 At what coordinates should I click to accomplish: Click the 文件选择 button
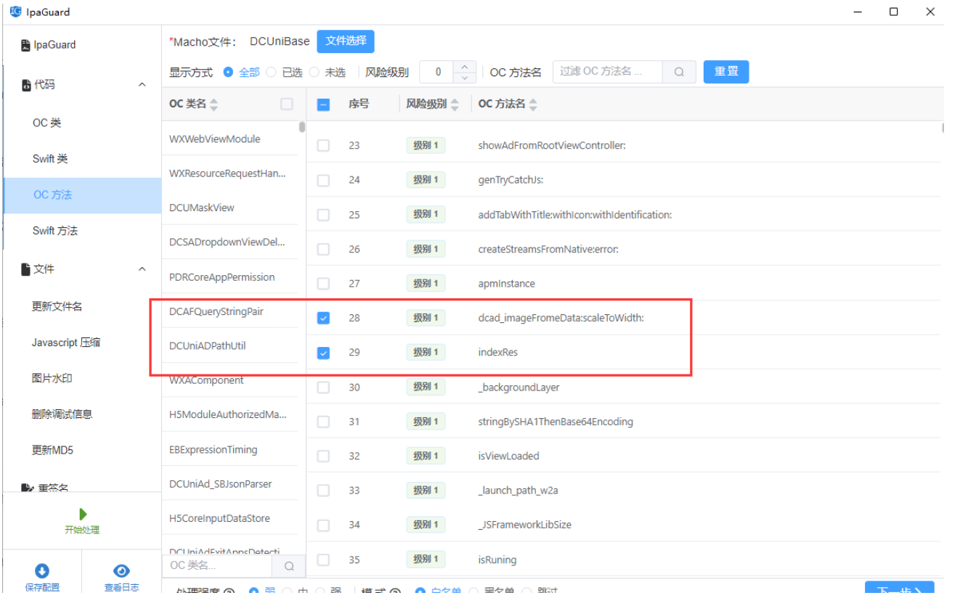coord(346,41)
